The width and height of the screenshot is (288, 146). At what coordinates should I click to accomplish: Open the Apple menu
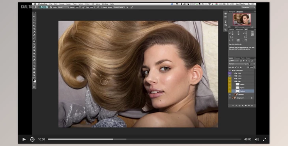(35, 4)
